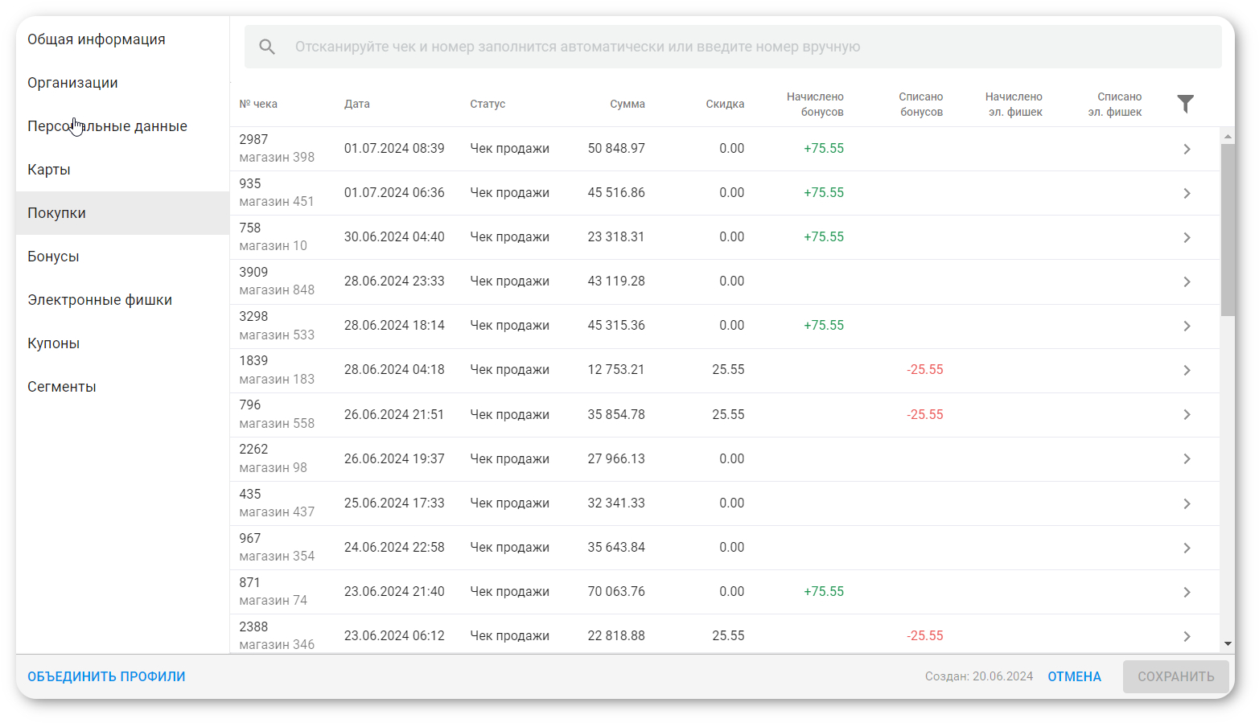The height and width of the screenshot is (723, 1259).
Task: Click Создан: 20.06.2024 label
Action: [x=978, y=676]
